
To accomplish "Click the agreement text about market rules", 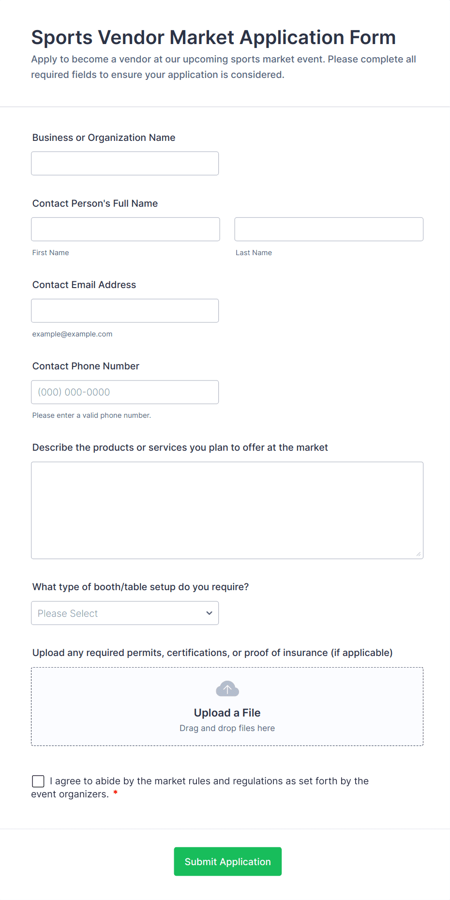I will click(209, 781).
